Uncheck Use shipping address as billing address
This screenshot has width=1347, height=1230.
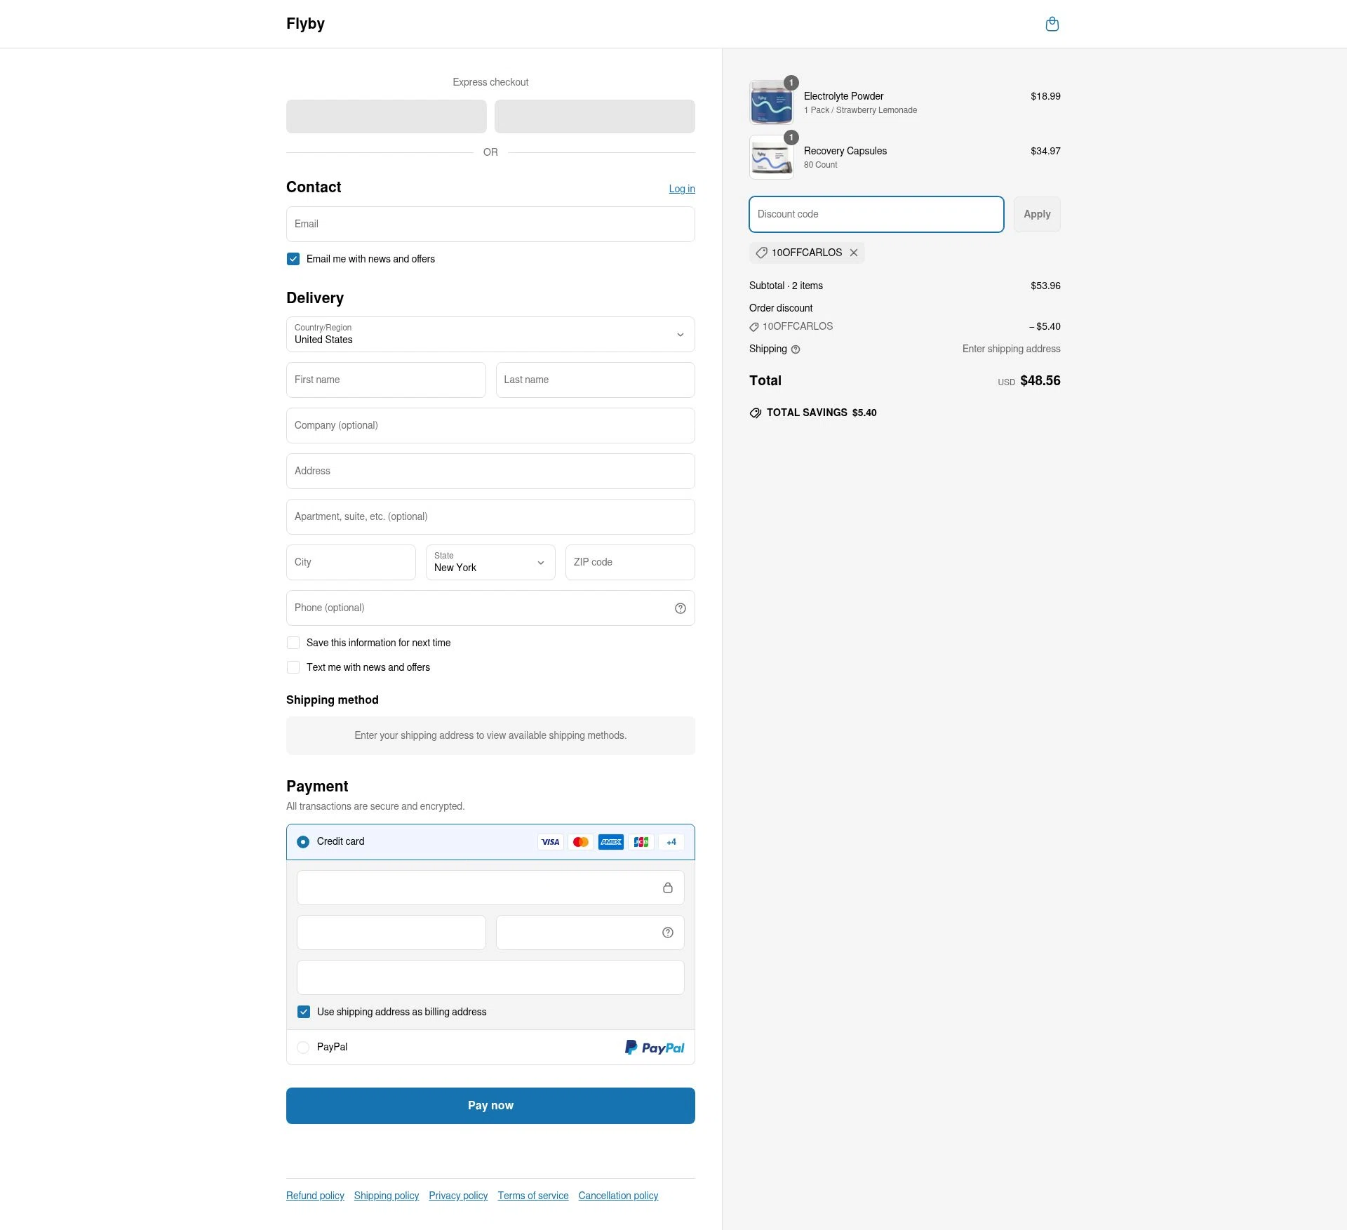304,1011
